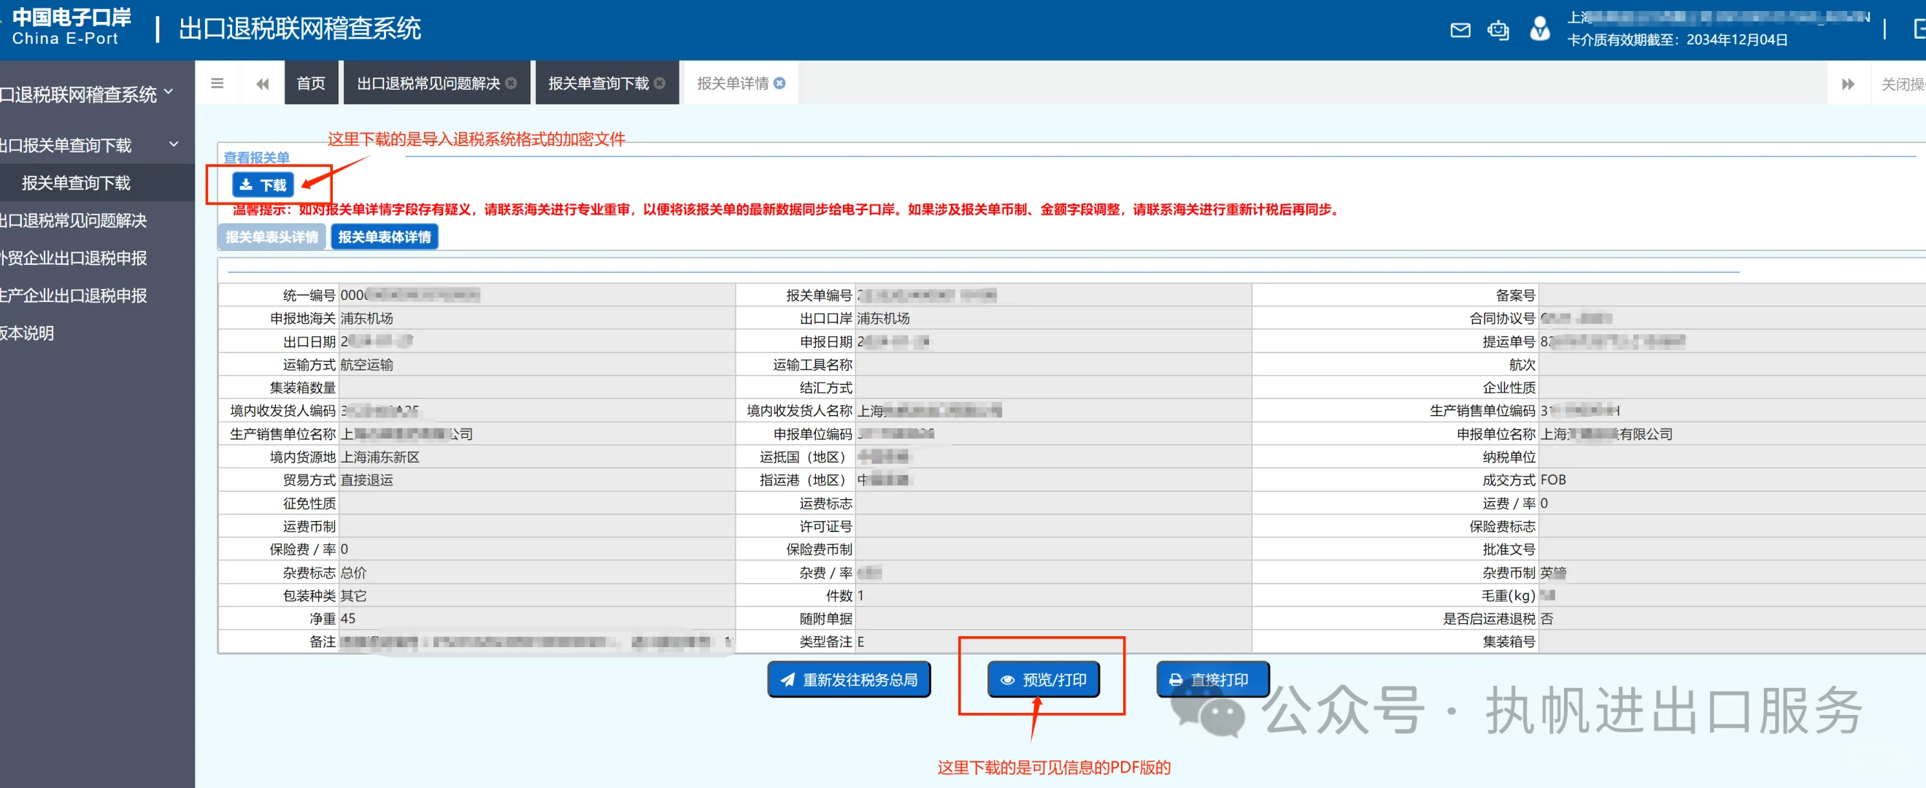Open the 首页 tab
The height and width of the screenshot is (788, 1926).
311,83
